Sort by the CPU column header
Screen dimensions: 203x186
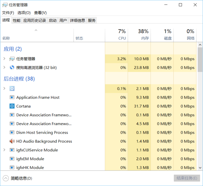click(x=116, y=35)
